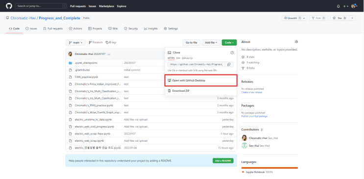Image resolution: width=364 pixels, height=179 pixels.
Task: Select the HTTPS clone tab
Action: (x=171, y=58)
